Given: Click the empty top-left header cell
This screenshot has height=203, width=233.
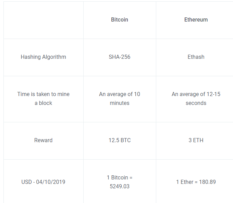Looking at the screenshot, I should click(x=43, y=20).
